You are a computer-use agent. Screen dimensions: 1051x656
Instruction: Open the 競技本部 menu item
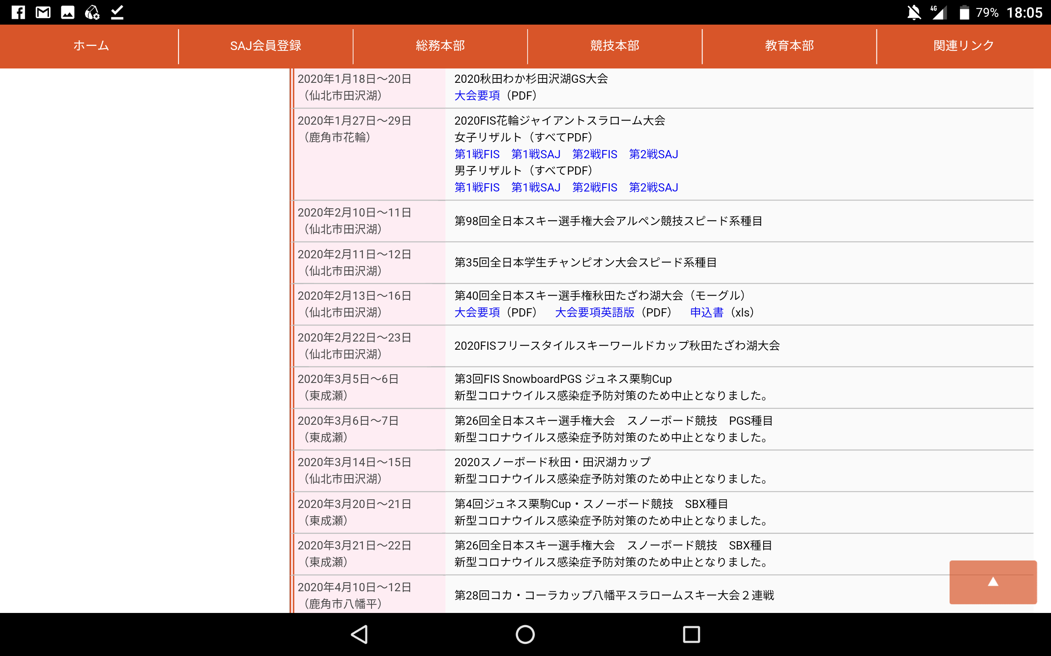[x=615, y=46]
